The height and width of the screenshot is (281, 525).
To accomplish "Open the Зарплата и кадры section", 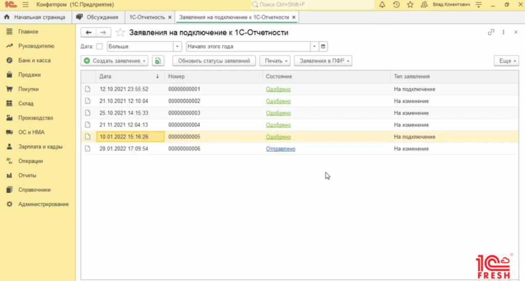I will click(x=40, y=146).
